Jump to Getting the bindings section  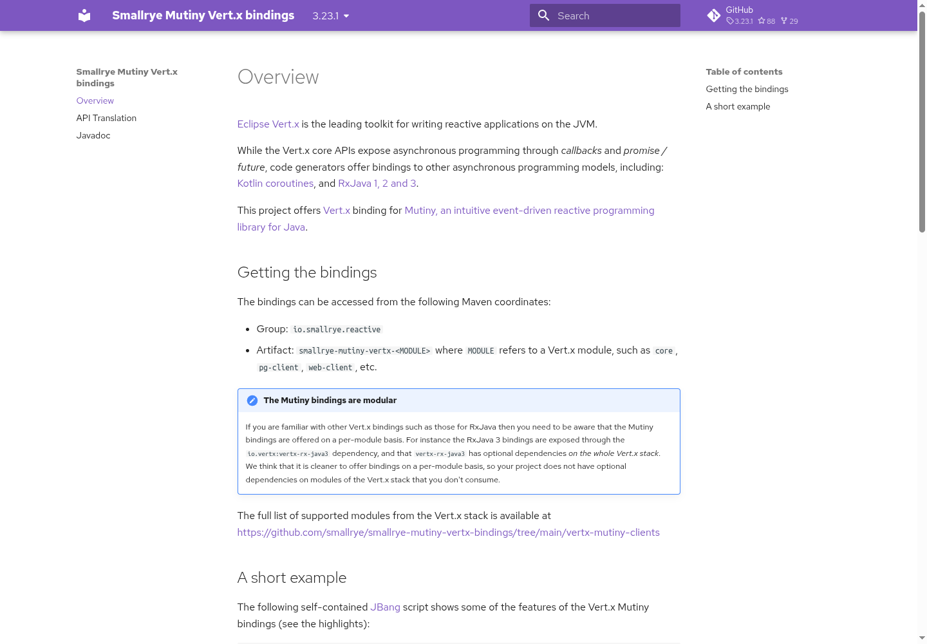pos(747,89)
